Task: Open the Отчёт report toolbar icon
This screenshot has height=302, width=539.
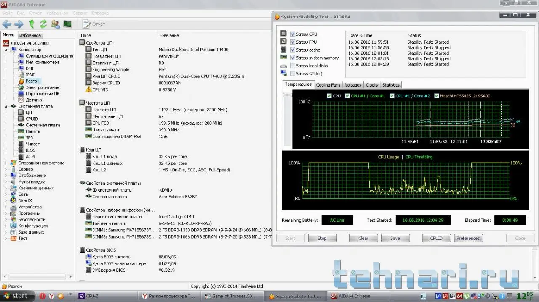Action: coord(93,24)
